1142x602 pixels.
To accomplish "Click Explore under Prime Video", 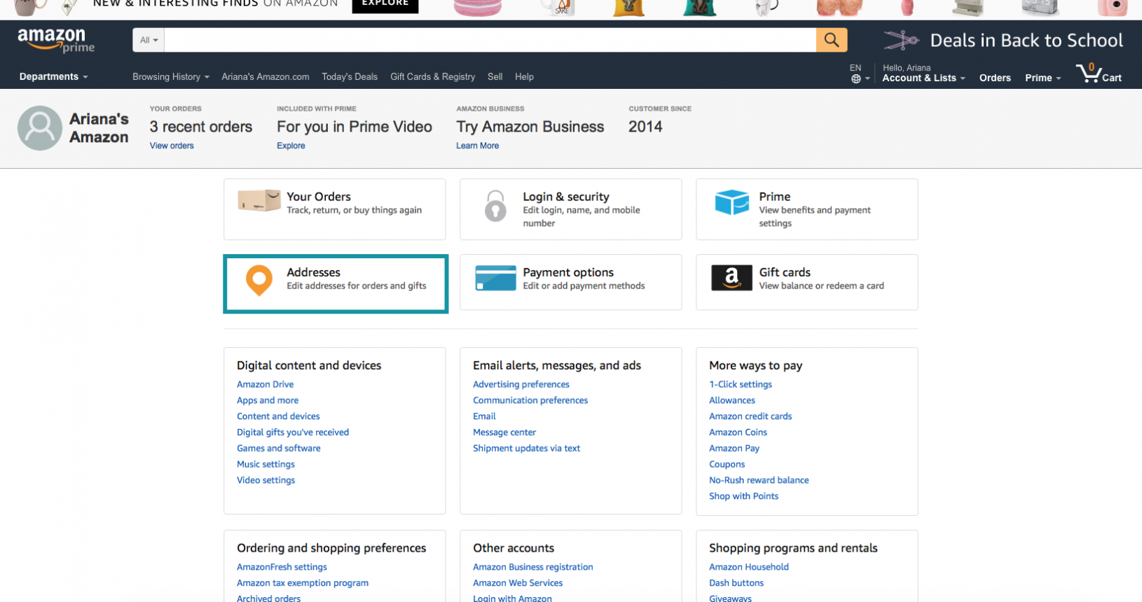I will click(x=291, y=146).
